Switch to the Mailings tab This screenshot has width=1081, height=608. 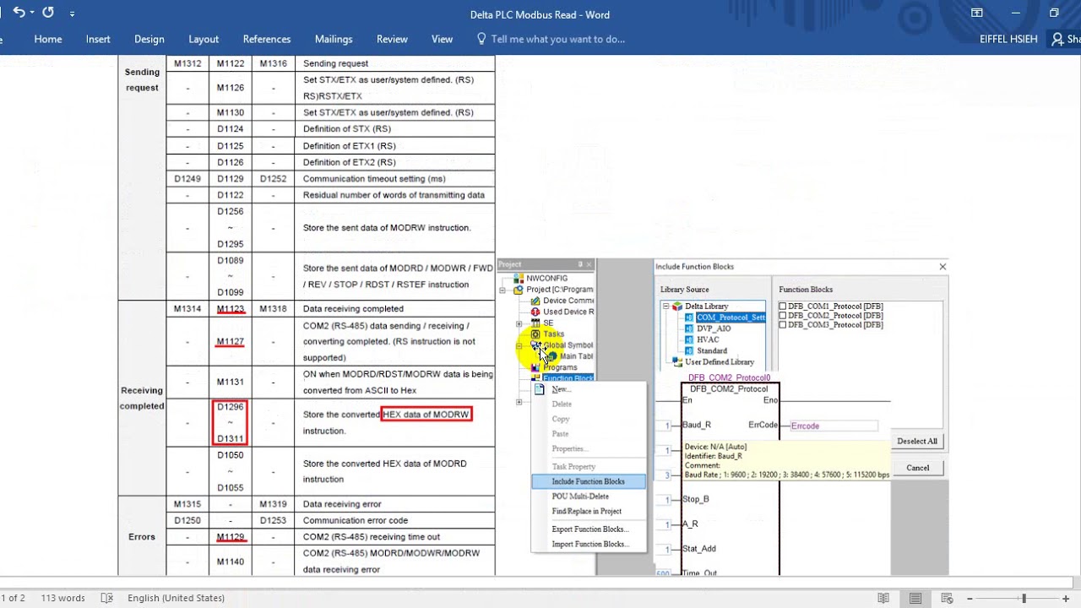(x=334, y=39)
